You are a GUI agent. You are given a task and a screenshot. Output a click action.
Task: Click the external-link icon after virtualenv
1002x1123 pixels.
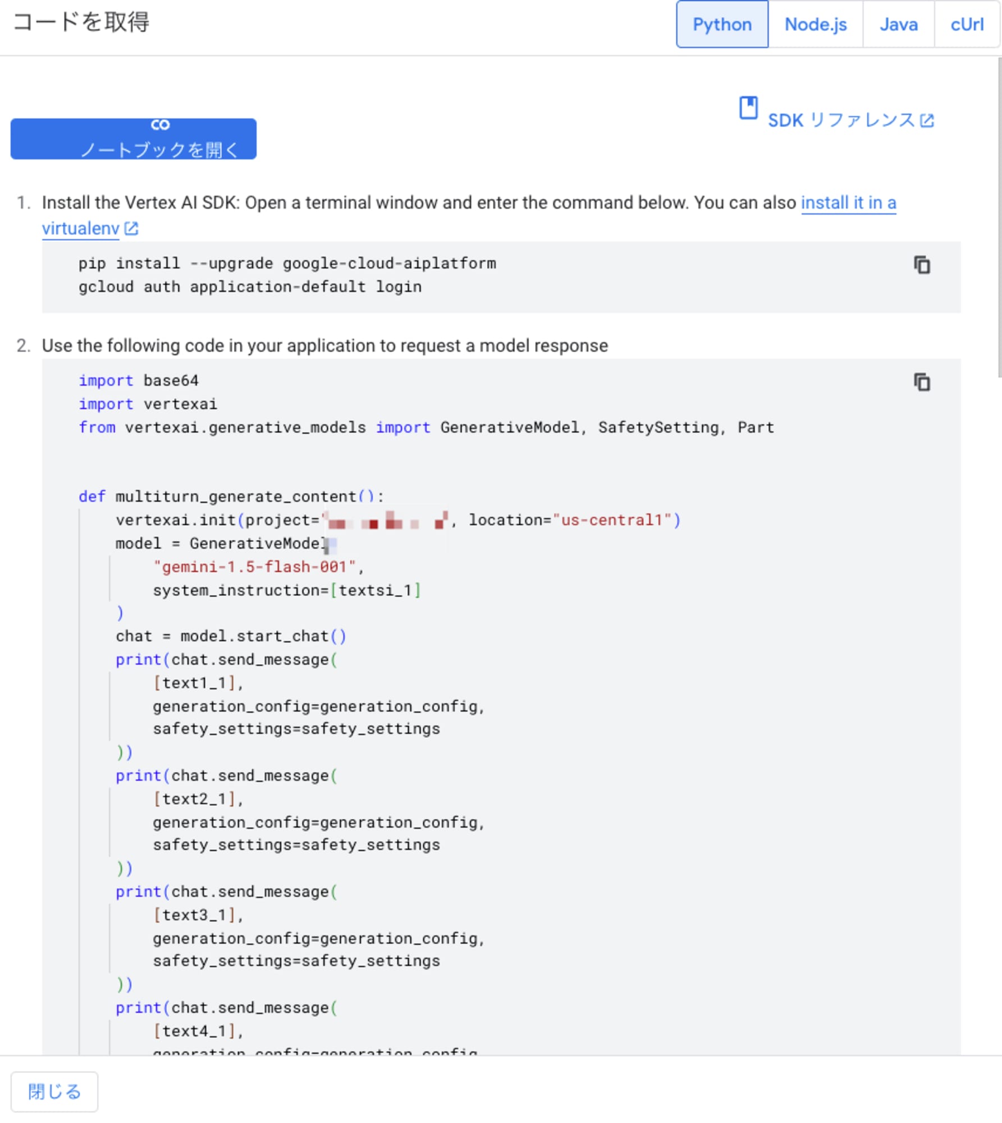pos(131,229)
